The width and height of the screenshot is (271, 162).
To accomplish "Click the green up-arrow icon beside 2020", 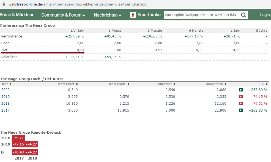I will pos(241,90).
